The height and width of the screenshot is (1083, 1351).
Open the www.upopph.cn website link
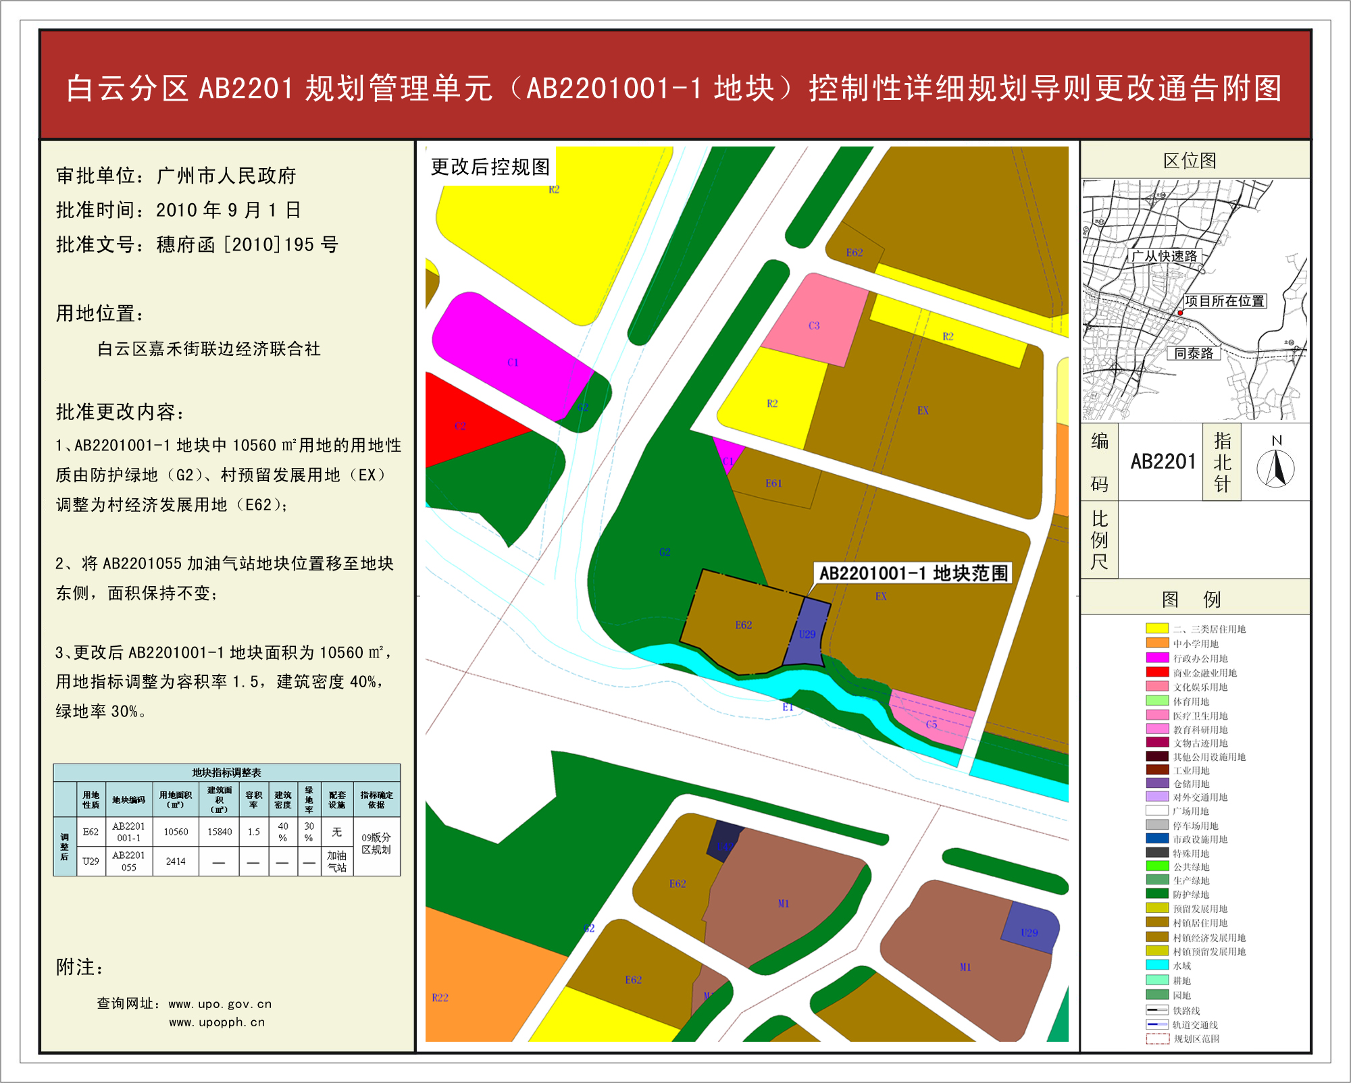click(x=217, y=1022)
